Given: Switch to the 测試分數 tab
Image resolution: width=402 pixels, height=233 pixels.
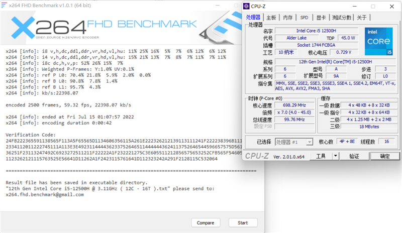Looking at the screenshot, I should click(x=341, y=18).
